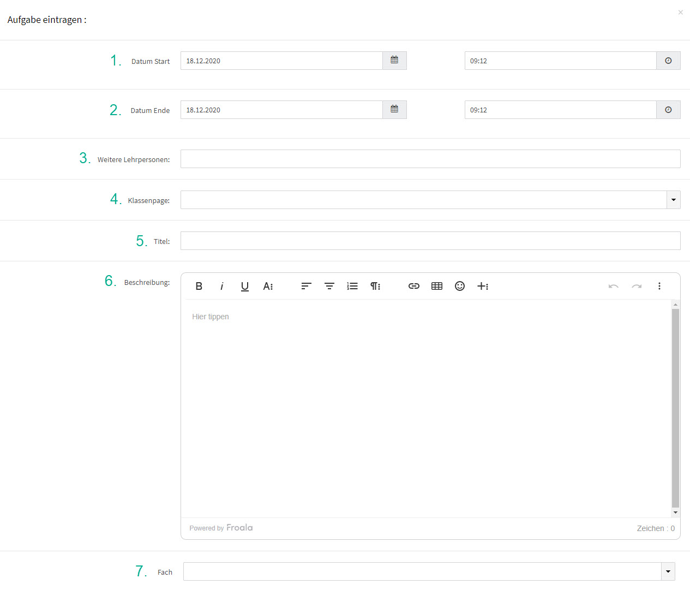This screenshot has width=690, height=590.
Task: Click the undo arrow in editor
Action: 614,286
